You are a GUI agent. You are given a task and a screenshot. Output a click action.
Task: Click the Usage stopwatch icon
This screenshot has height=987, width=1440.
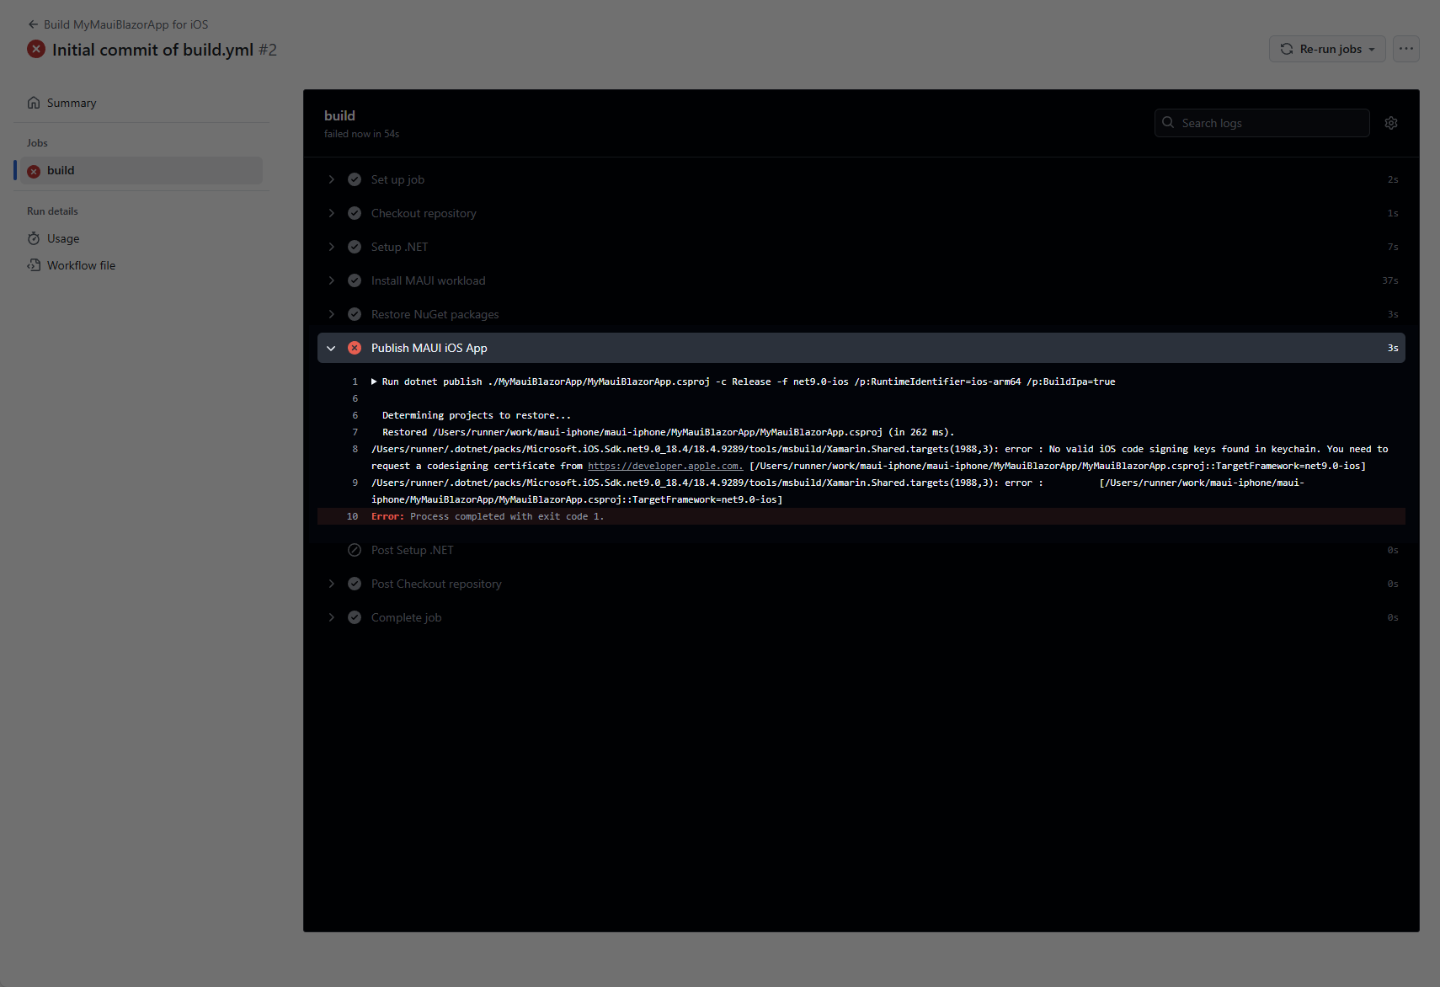[x=34, y=238]
